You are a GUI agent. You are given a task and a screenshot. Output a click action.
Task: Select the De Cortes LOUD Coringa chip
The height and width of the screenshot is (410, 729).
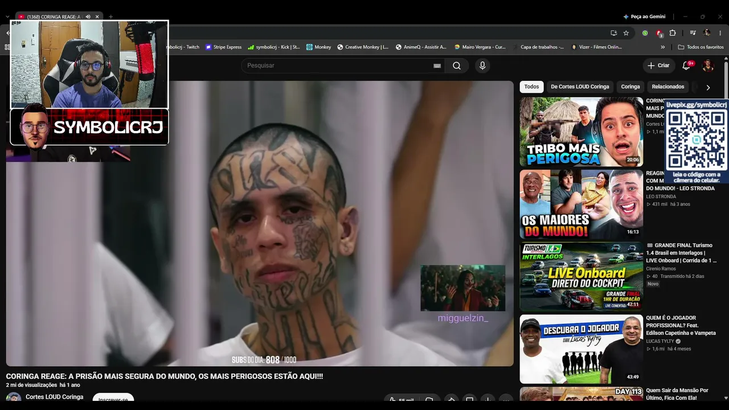(580, 87)
